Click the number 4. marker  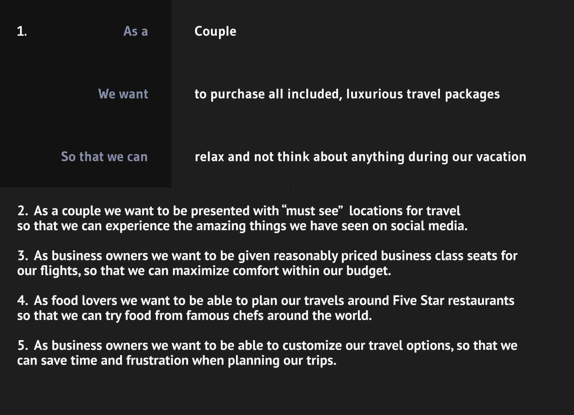click(23, 301)
